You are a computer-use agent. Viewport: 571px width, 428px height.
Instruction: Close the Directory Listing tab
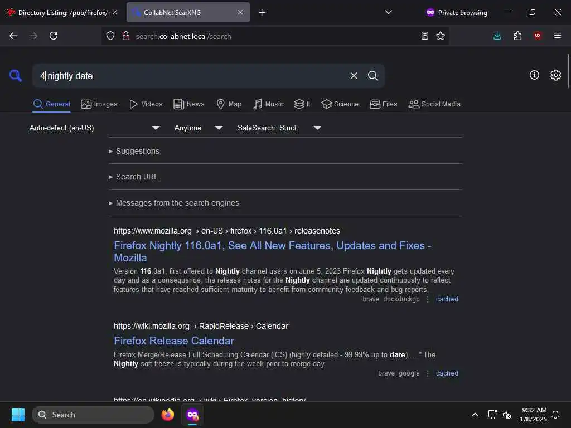tap(115, 12)
